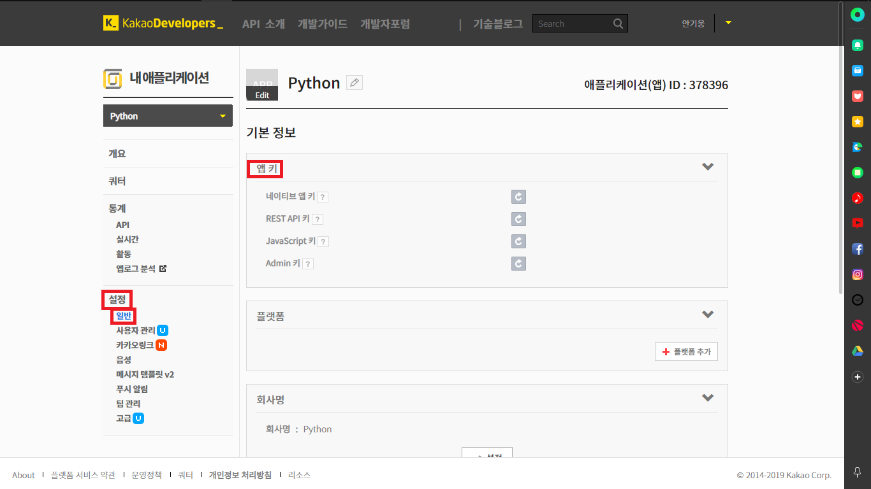Click the pencil icon beside Python title
871x489 pixels.
click(x=355, y=83)
